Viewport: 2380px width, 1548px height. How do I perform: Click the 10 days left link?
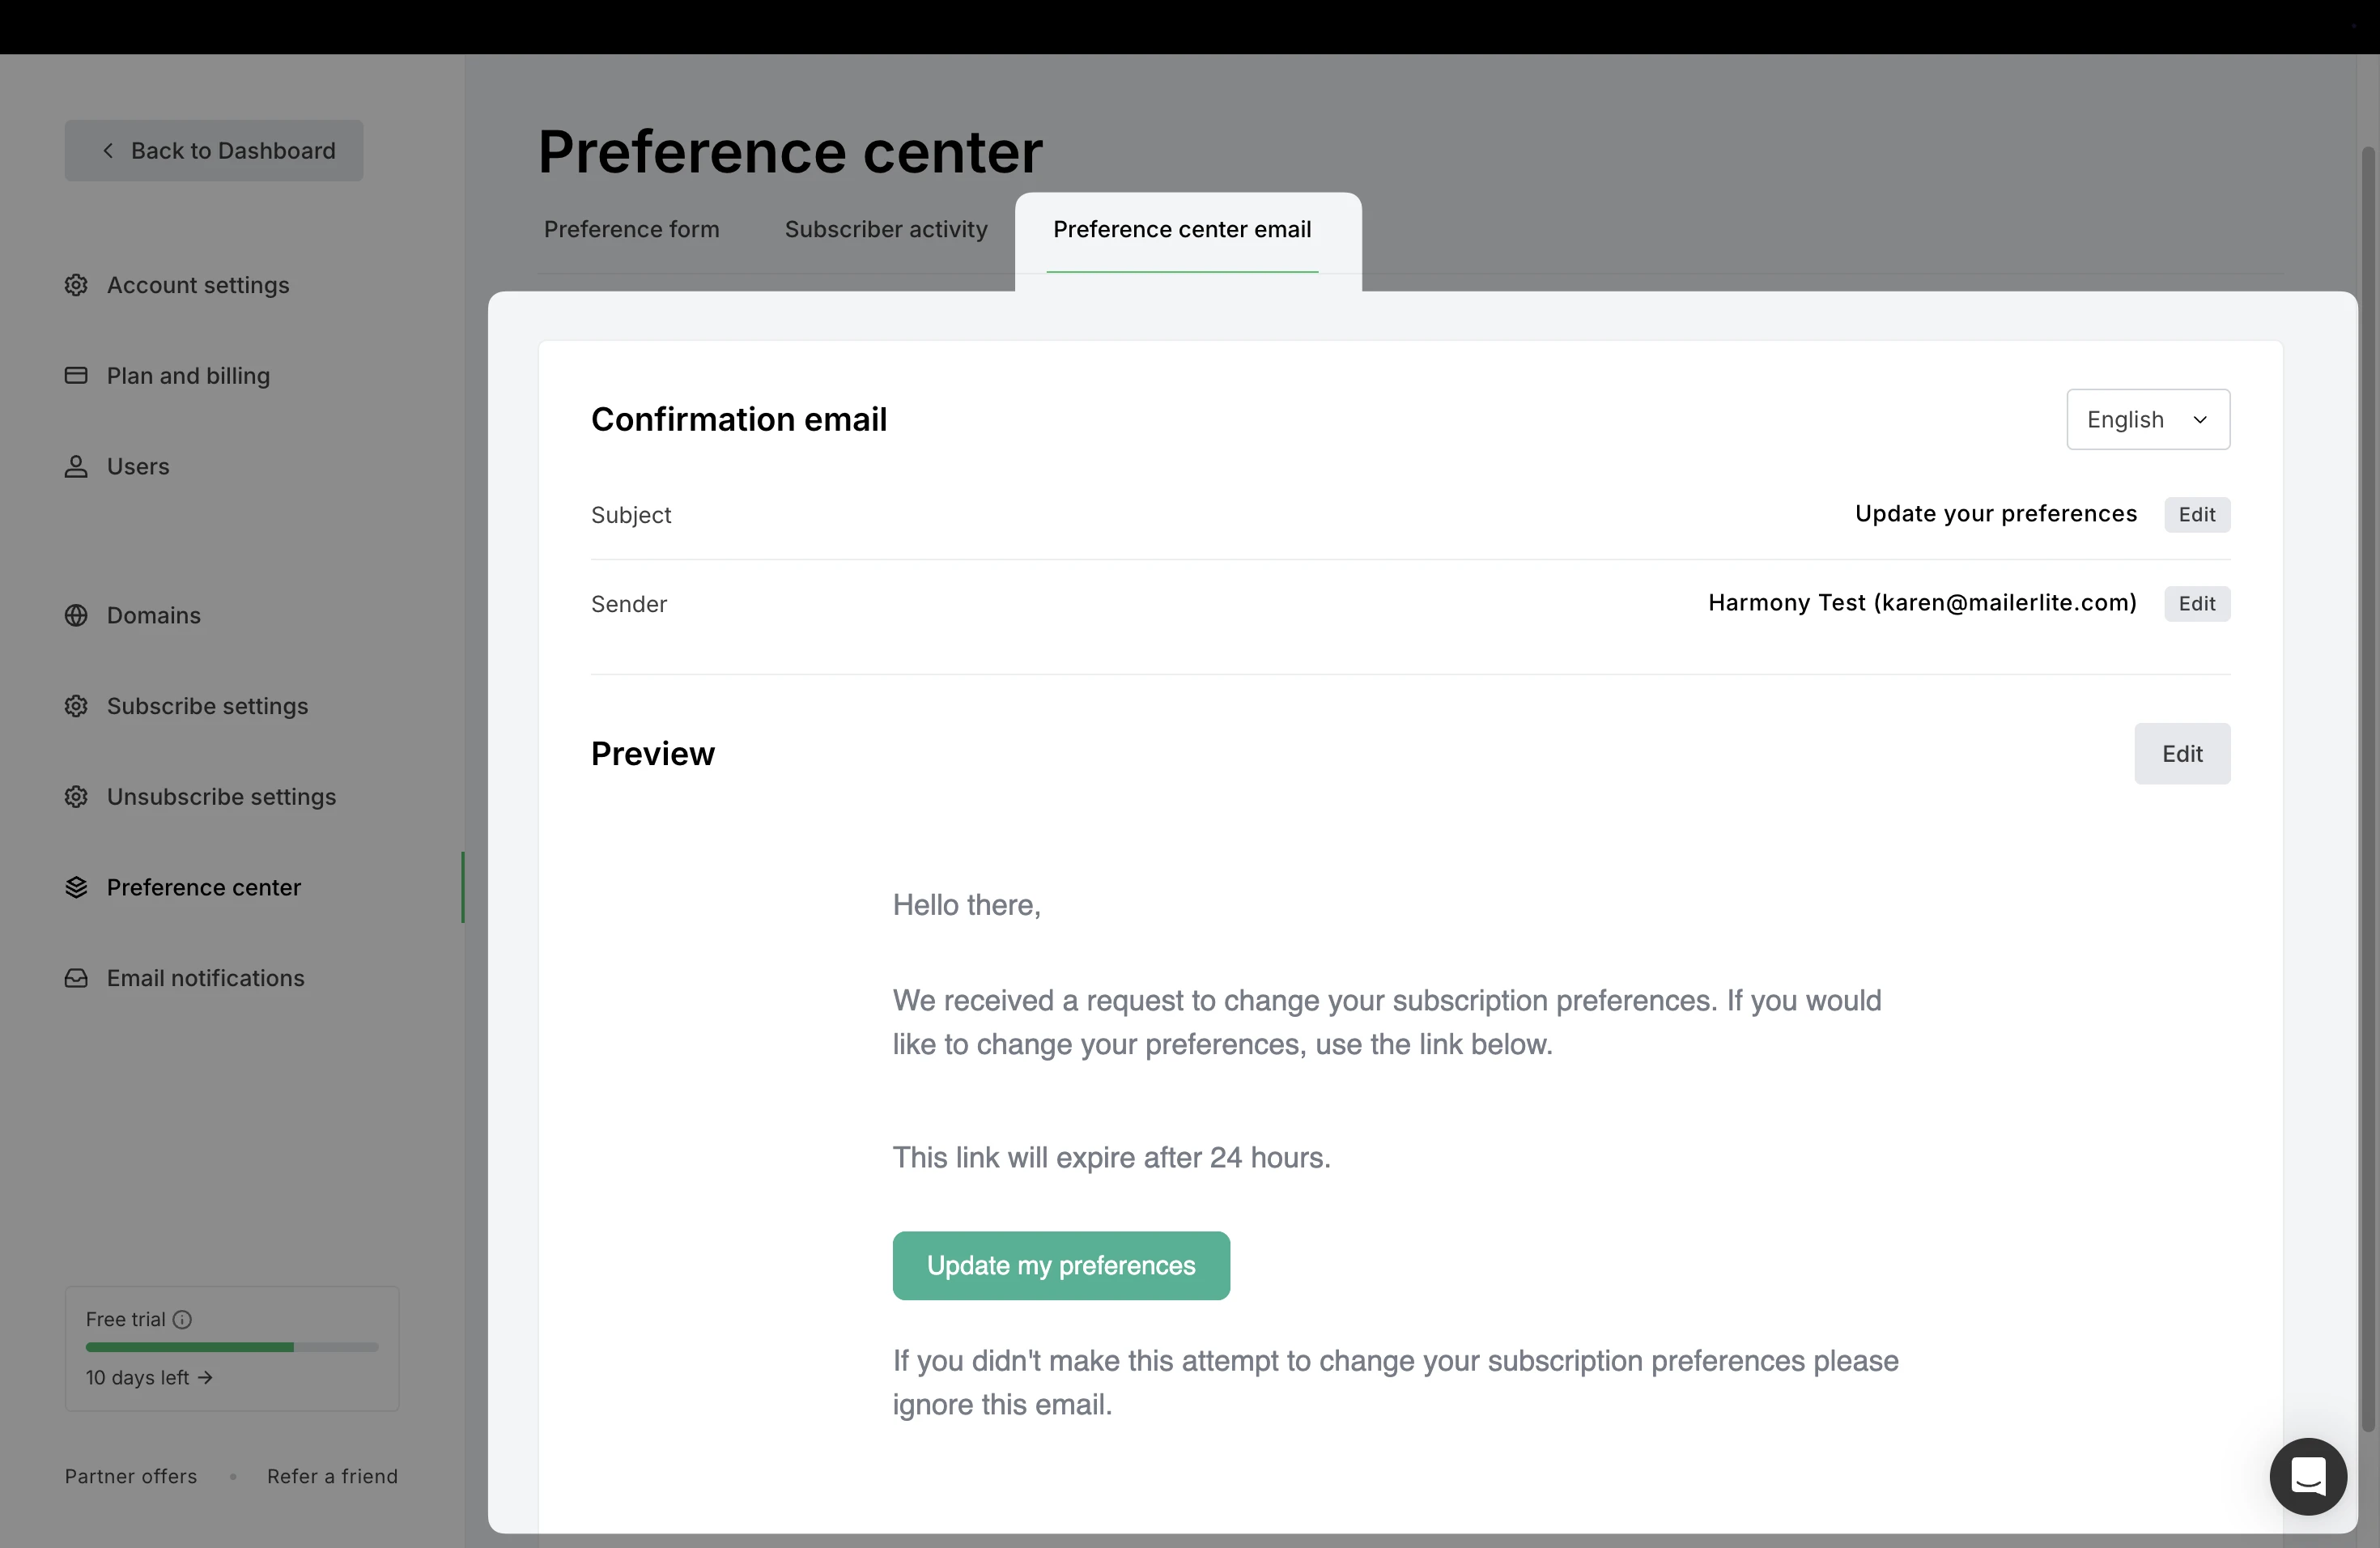tap(149, 1377)
